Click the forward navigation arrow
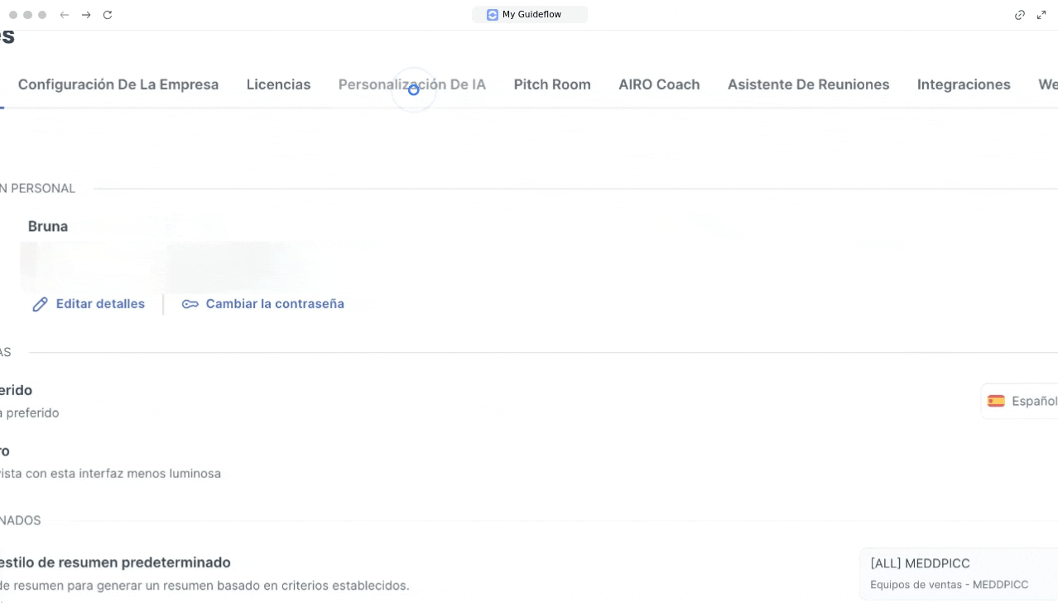This screenshot has height=603, width=1058. (x=86, y=15)
